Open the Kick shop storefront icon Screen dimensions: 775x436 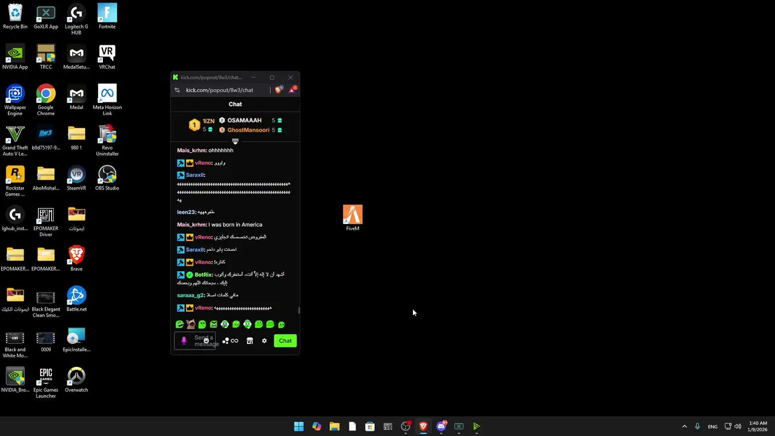[x=249, y=341]
